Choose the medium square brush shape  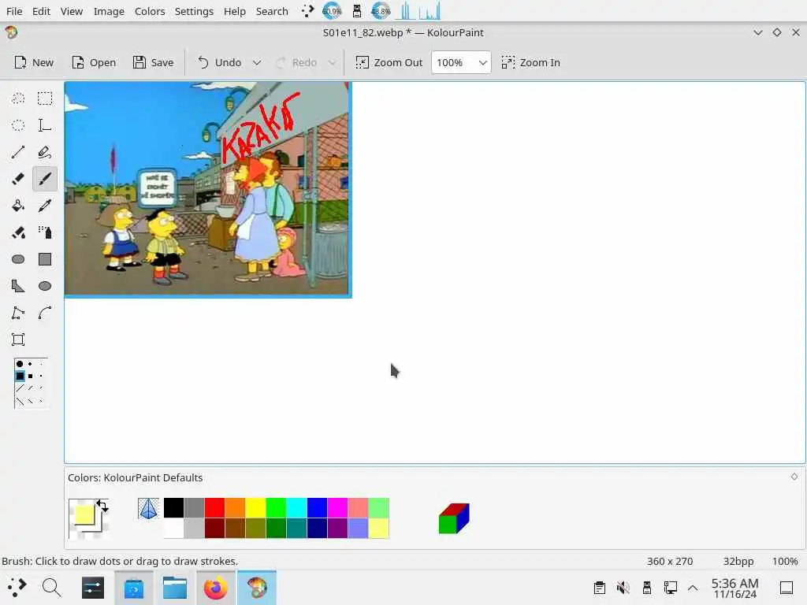point(31,376)
